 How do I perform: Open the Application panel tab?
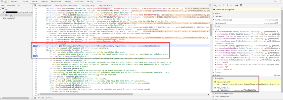click(79, 1)
